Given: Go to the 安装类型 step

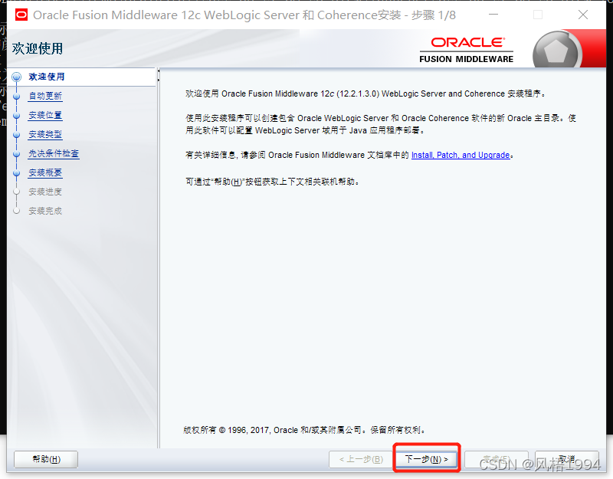Looking at the screenshot, I should click(x=45, y=134).
